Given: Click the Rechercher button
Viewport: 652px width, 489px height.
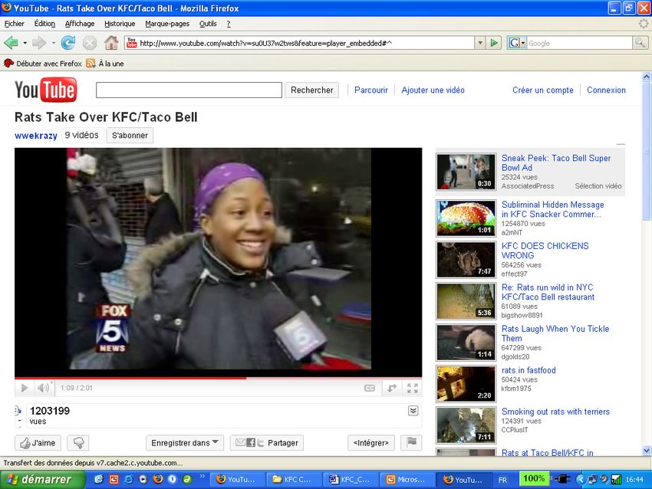Looking at the screenshot, I should click(312, 90).
